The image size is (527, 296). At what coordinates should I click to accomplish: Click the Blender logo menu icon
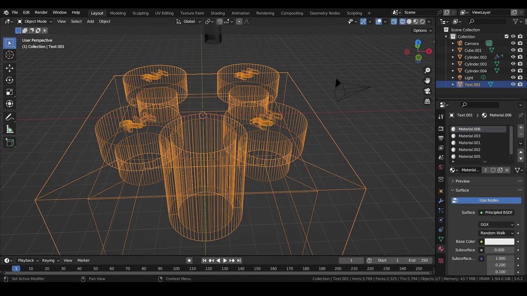tap(6, 13)
